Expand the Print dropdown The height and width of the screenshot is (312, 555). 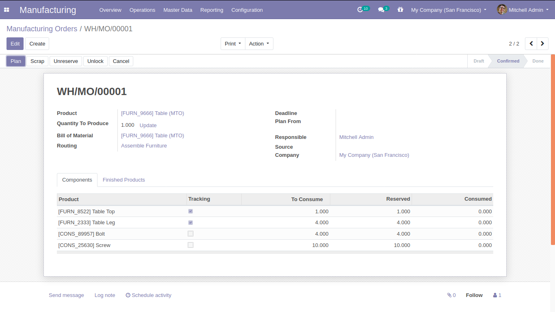coord(233,43)
